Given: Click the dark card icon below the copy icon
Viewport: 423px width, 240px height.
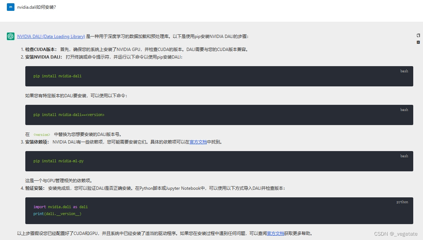Looking at the screenshot, I should pyautogui.click(x=418, y=42).
